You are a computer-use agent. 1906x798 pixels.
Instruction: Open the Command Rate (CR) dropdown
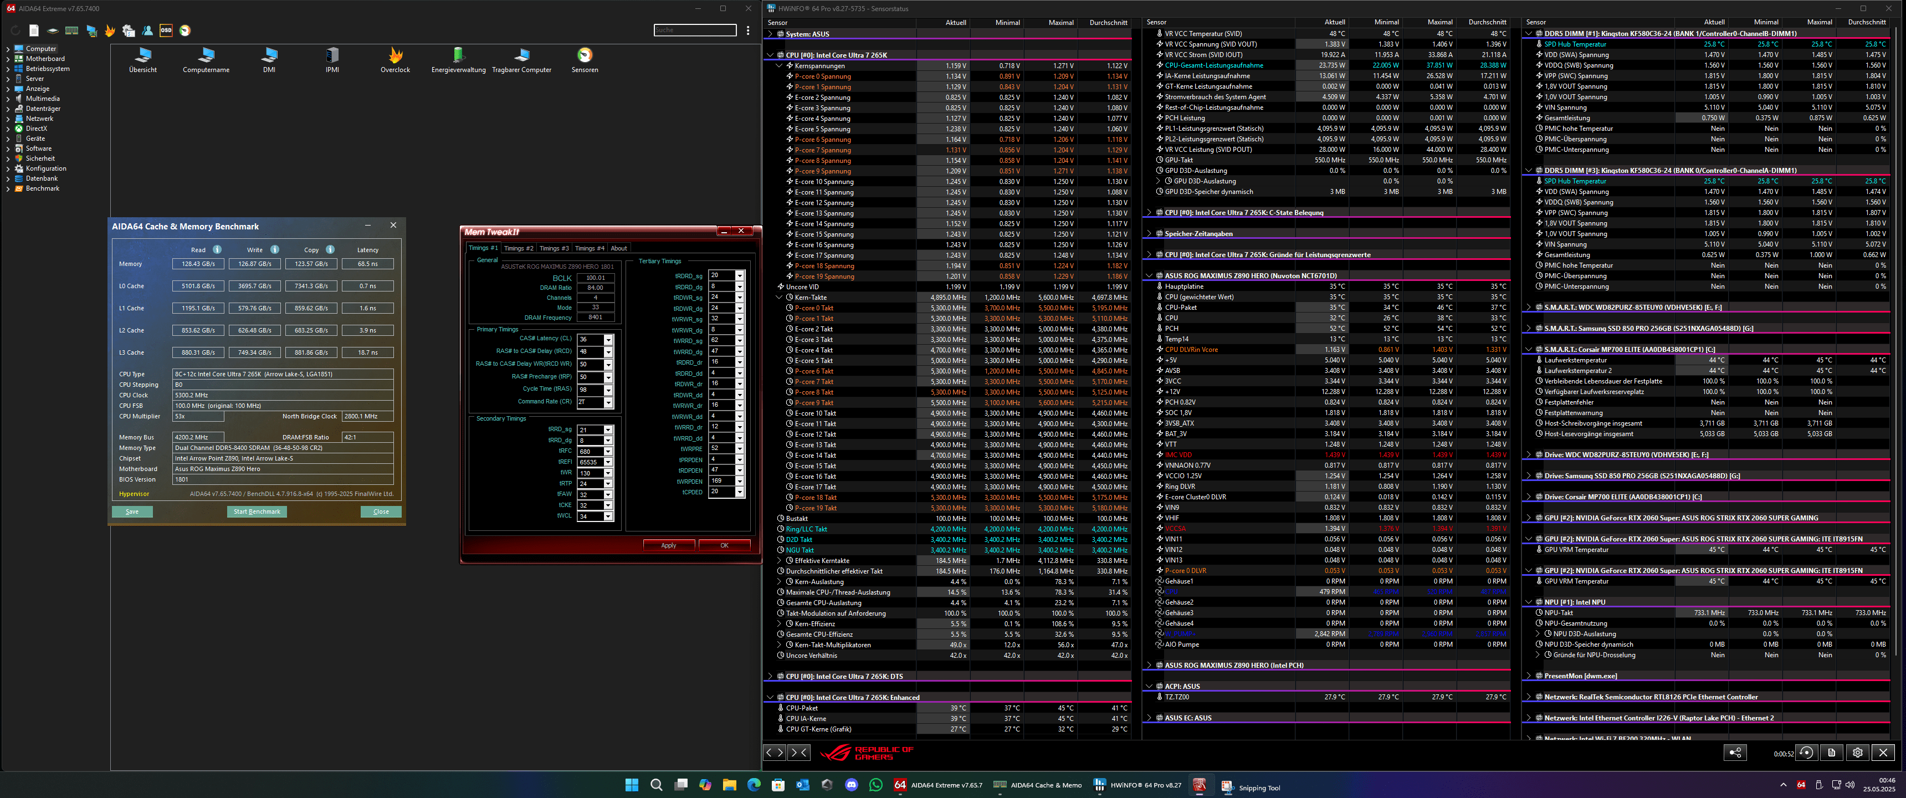coord(608,403)
